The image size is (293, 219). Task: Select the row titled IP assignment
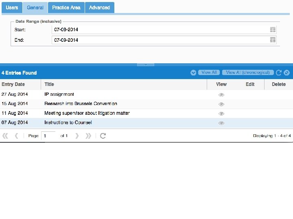[59, 94]
